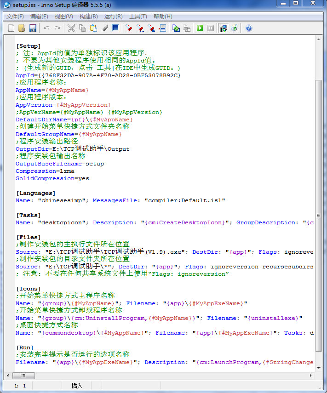327x393 pixels.
Task: Open the 运行(R) menu
Action: pos(113,17)
